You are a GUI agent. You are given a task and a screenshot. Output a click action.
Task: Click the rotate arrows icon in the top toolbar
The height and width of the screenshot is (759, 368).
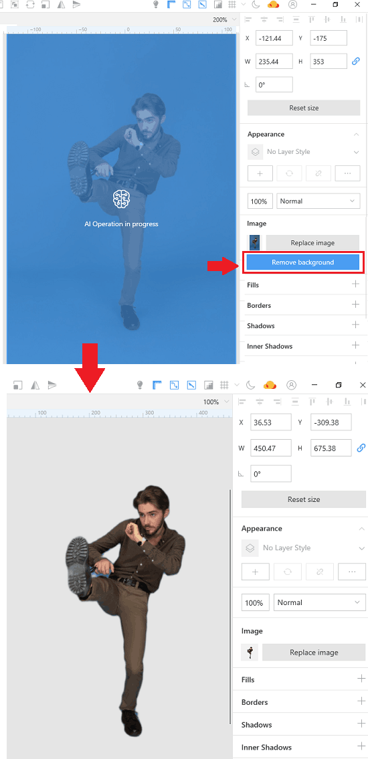30,5
